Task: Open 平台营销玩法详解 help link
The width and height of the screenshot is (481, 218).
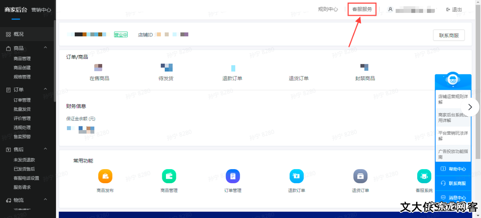Action: click(x=453, y=136)
